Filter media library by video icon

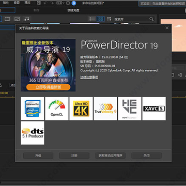click(7, 19)
